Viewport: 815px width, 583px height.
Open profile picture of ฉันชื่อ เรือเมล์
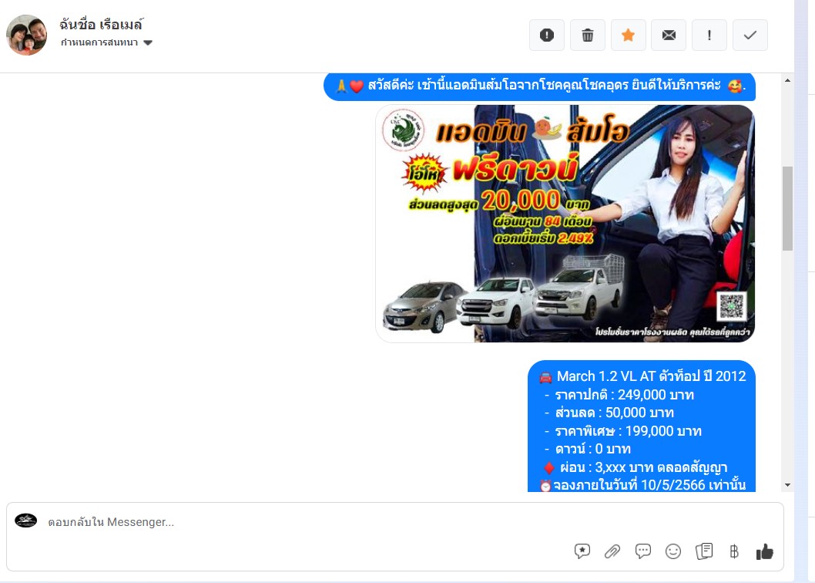click(26, 35)
